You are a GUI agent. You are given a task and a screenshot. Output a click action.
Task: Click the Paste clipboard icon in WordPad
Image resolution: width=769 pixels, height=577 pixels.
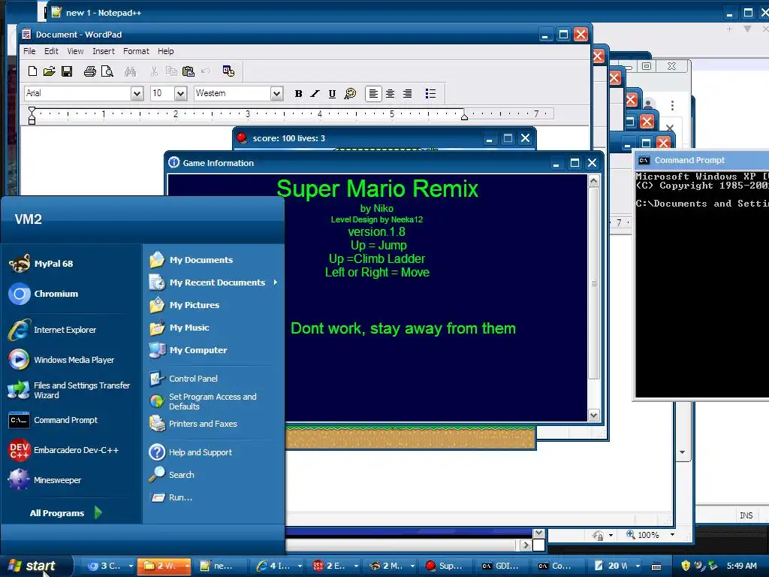[188, 71]
